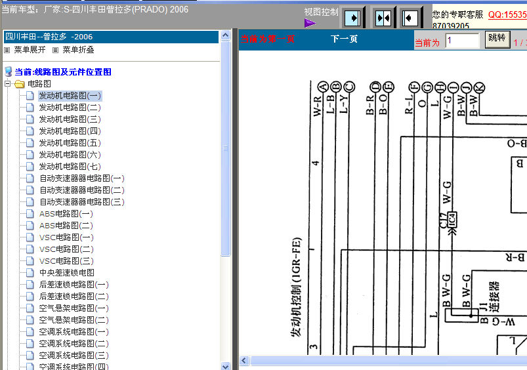The image size is (527, 370).
Task: Click the split-both-panes view control icon
Action: pyautogui.click(x=383, y=18)
